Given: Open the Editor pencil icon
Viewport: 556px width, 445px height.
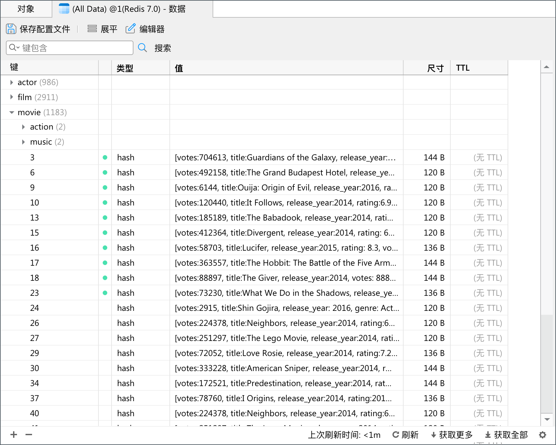Looking at the screenshot, I should coord(130,29).
